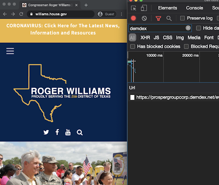Viewport: 219px width, 185px height.
Task: Toggle DevTools device toolbar
Action: [144, 8]
